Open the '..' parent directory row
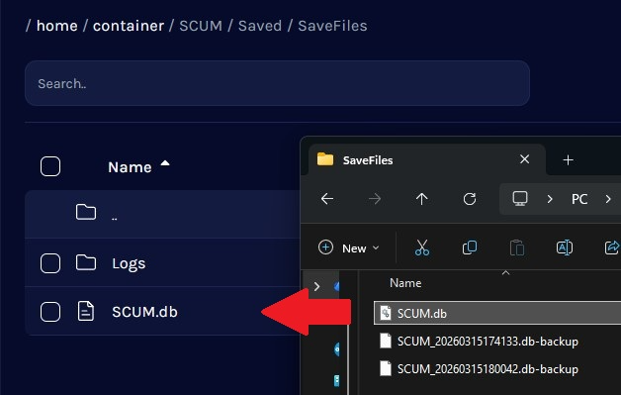This screenshot has height=395, width=621. tap(162, 214)
